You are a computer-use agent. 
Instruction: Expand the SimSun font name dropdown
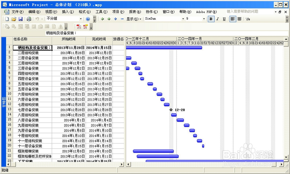(x=183, y=19)
